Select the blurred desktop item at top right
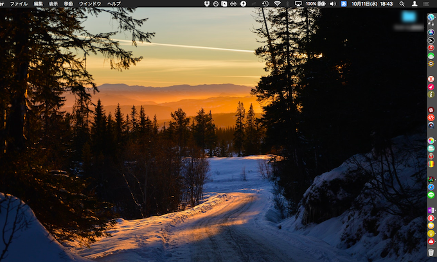 [407, 19]
